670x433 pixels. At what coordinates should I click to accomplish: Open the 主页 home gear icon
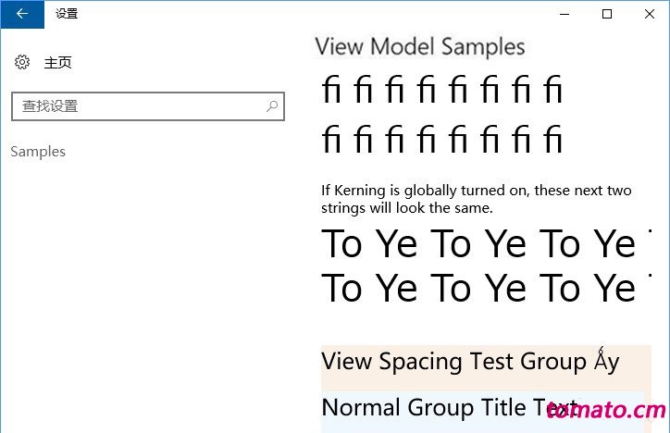pyautogui.click(x=22, y=62)
